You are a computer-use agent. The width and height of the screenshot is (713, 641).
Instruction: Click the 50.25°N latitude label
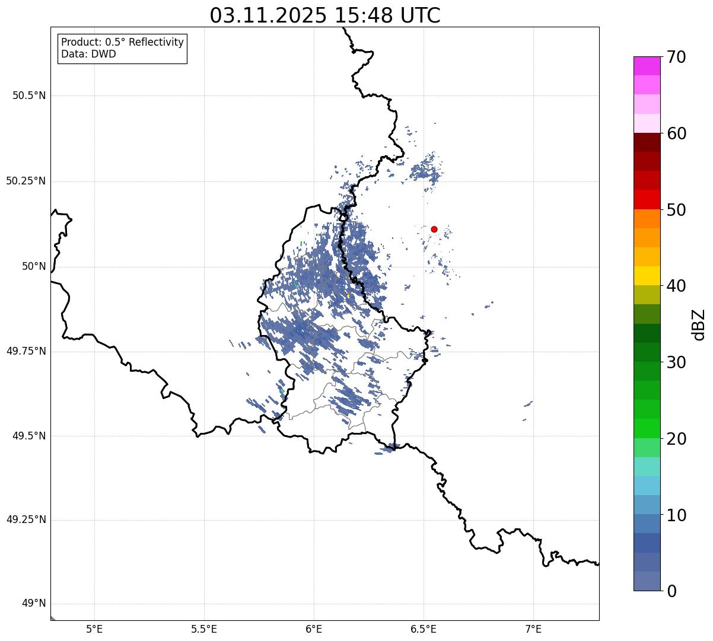click(x=26, y=181)
